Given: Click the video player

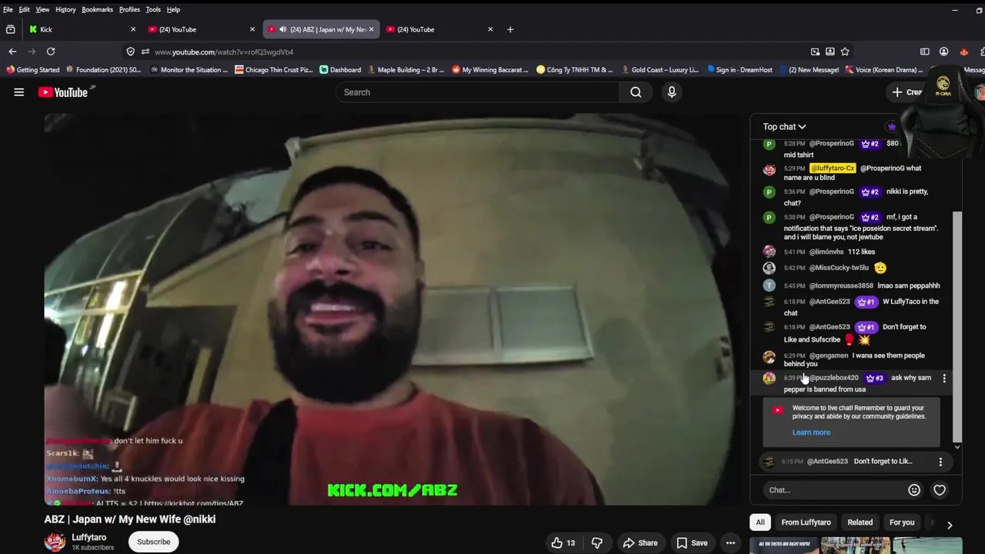Looking at the screenshot, I should coord(392,309).
